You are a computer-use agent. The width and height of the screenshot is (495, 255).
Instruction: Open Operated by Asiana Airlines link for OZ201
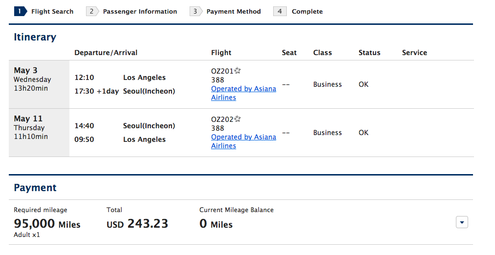pyautogui.click(x=243, y=93)
